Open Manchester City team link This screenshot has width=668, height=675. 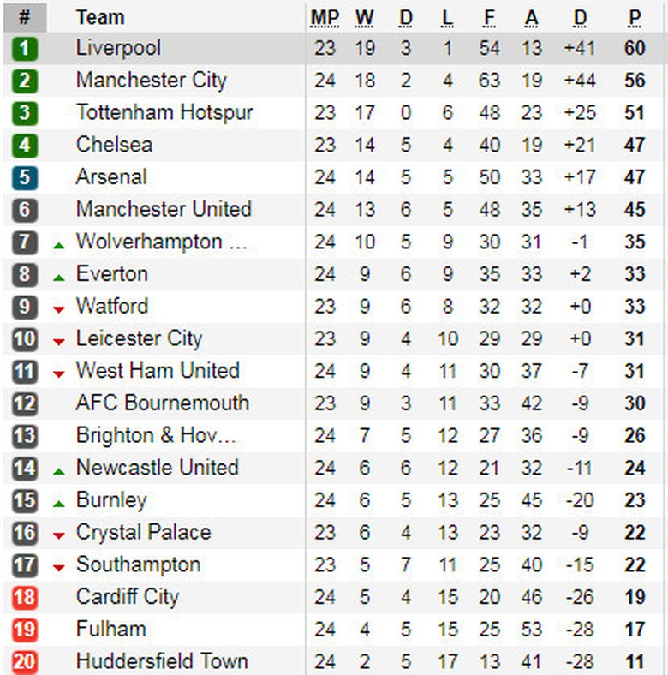click(151, 81)
